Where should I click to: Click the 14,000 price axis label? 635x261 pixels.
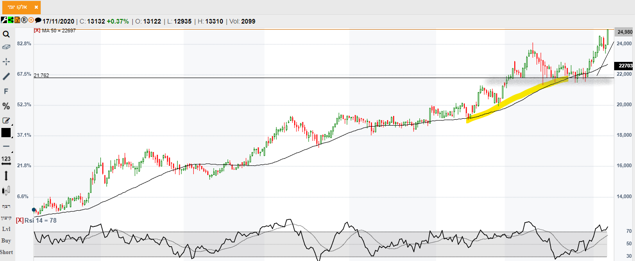(624, 197)
